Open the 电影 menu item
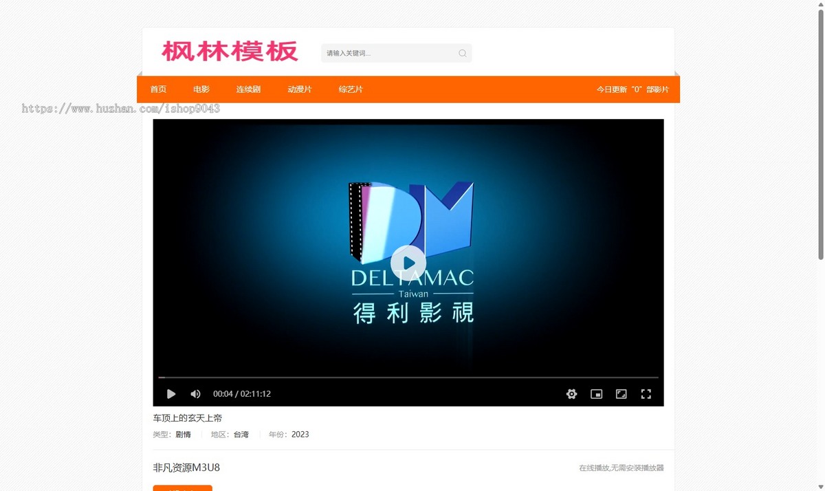The height and width of the screenshot is (491, 825). click(201, 89)
